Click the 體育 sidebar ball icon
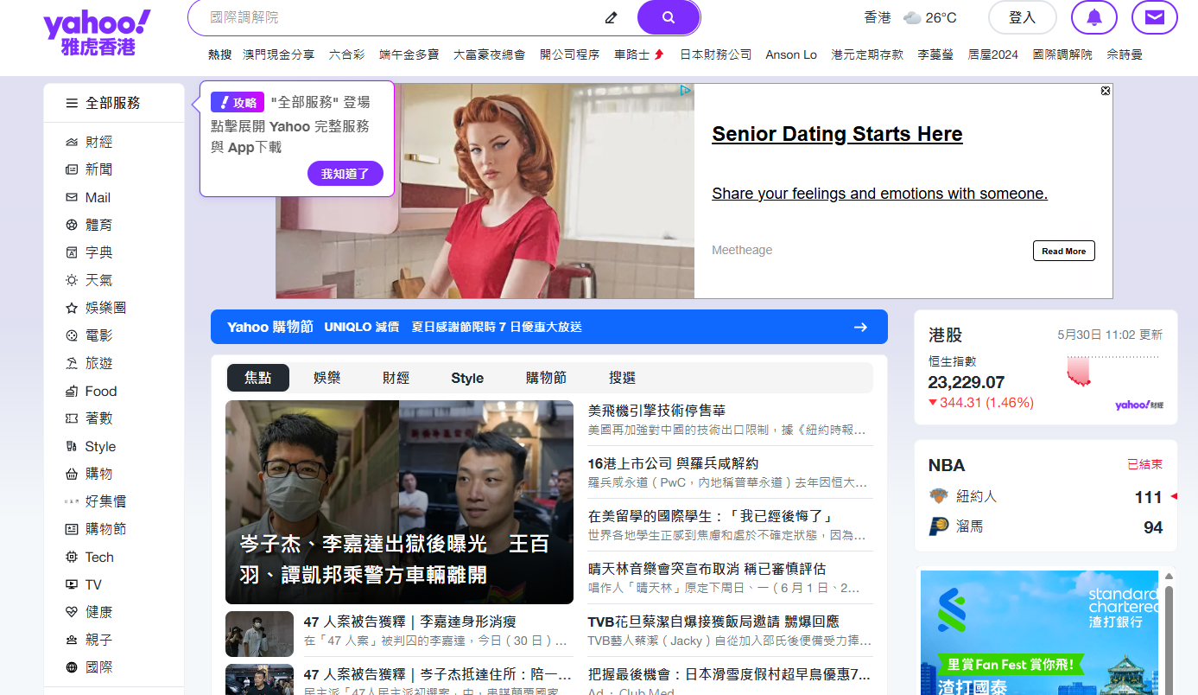The width and height of the screenshot is (1198, 695). coord(72,225)
